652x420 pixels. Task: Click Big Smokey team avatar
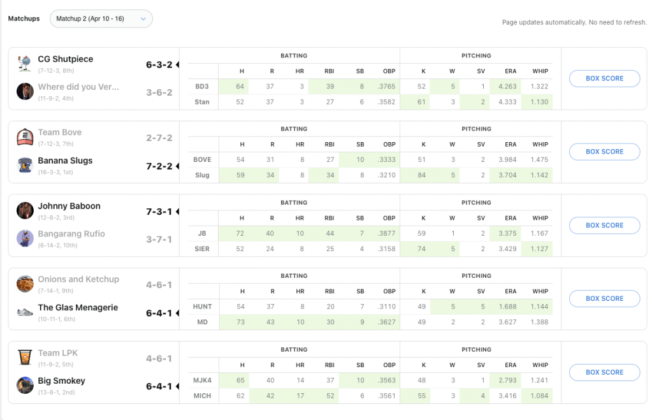[25, 385]
